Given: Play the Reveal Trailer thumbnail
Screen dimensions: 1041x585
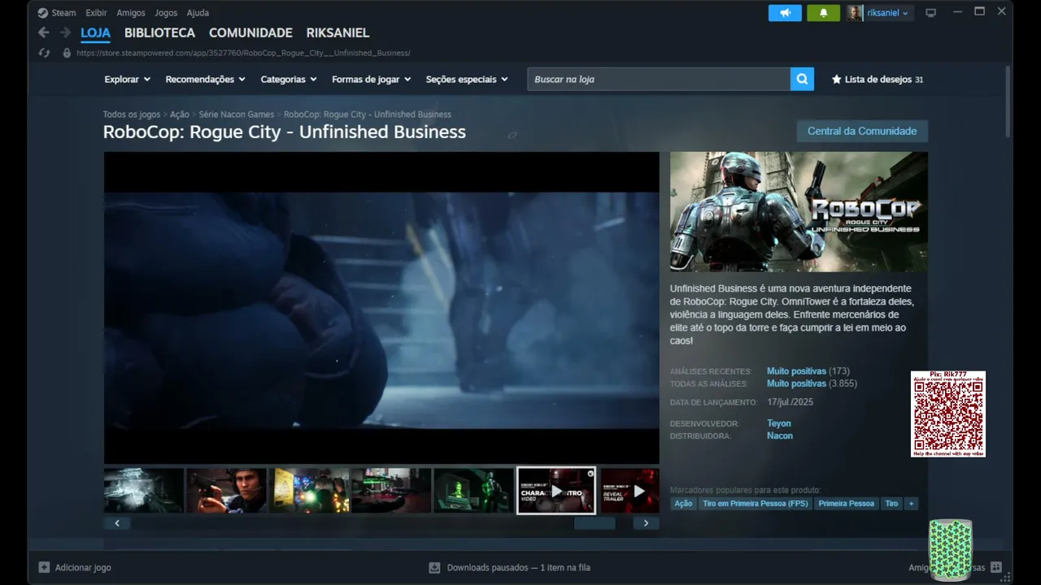Looking at the screenshot, I should pos(629,491).
